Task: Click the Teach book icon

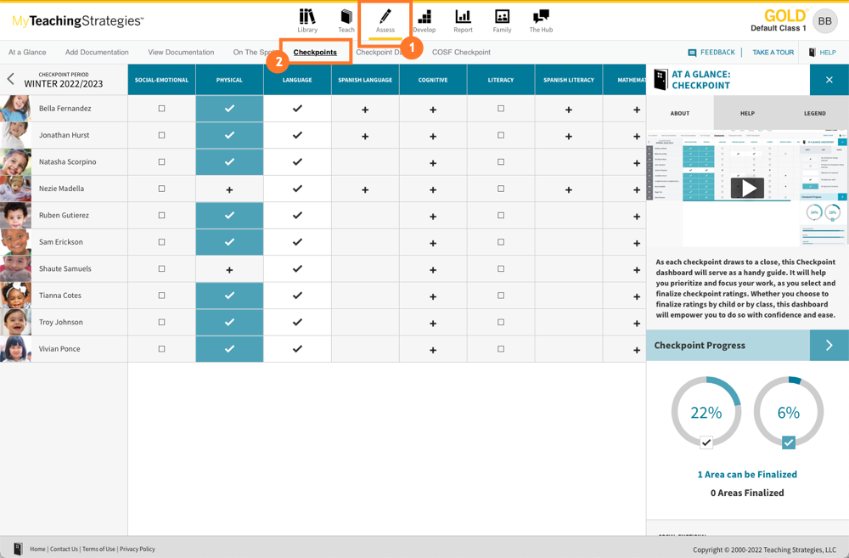Action: (x=346, y=17)
